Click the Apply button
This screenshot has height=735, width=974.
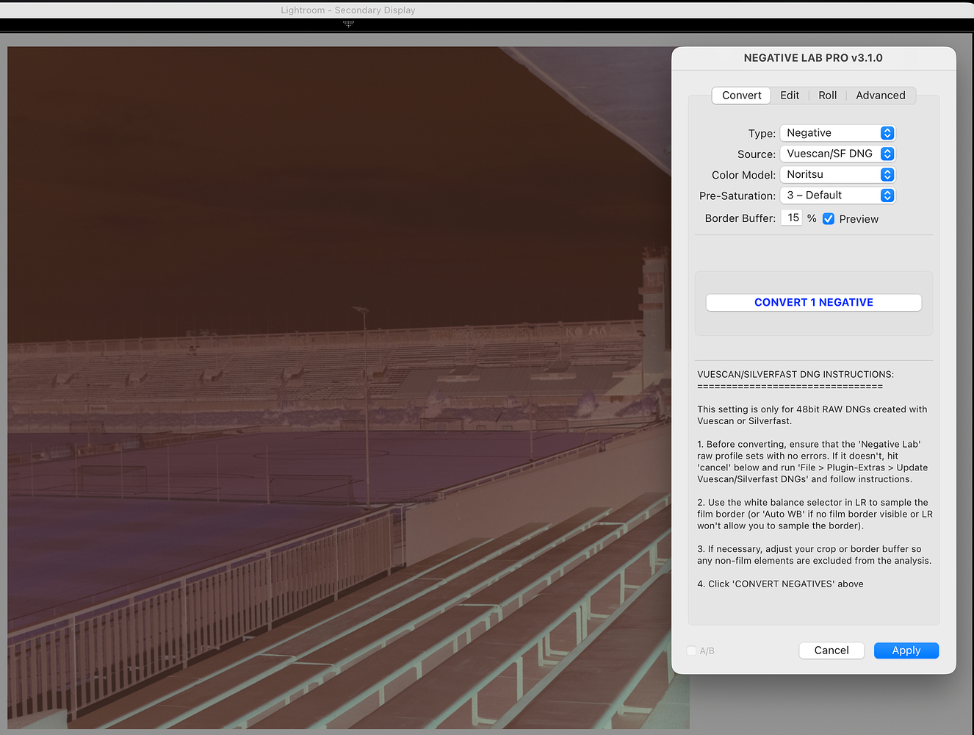tap(906, 650)
